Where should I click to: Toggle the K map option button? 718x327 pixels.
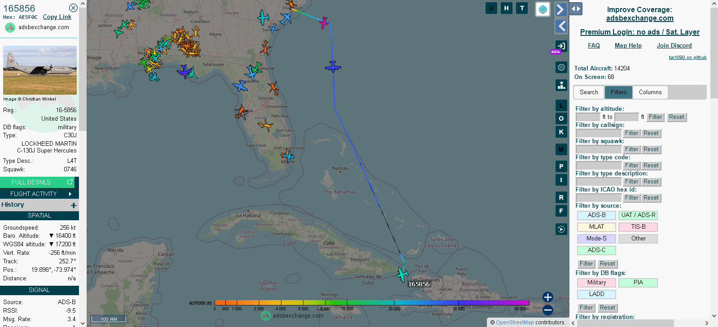coord(561,132)
